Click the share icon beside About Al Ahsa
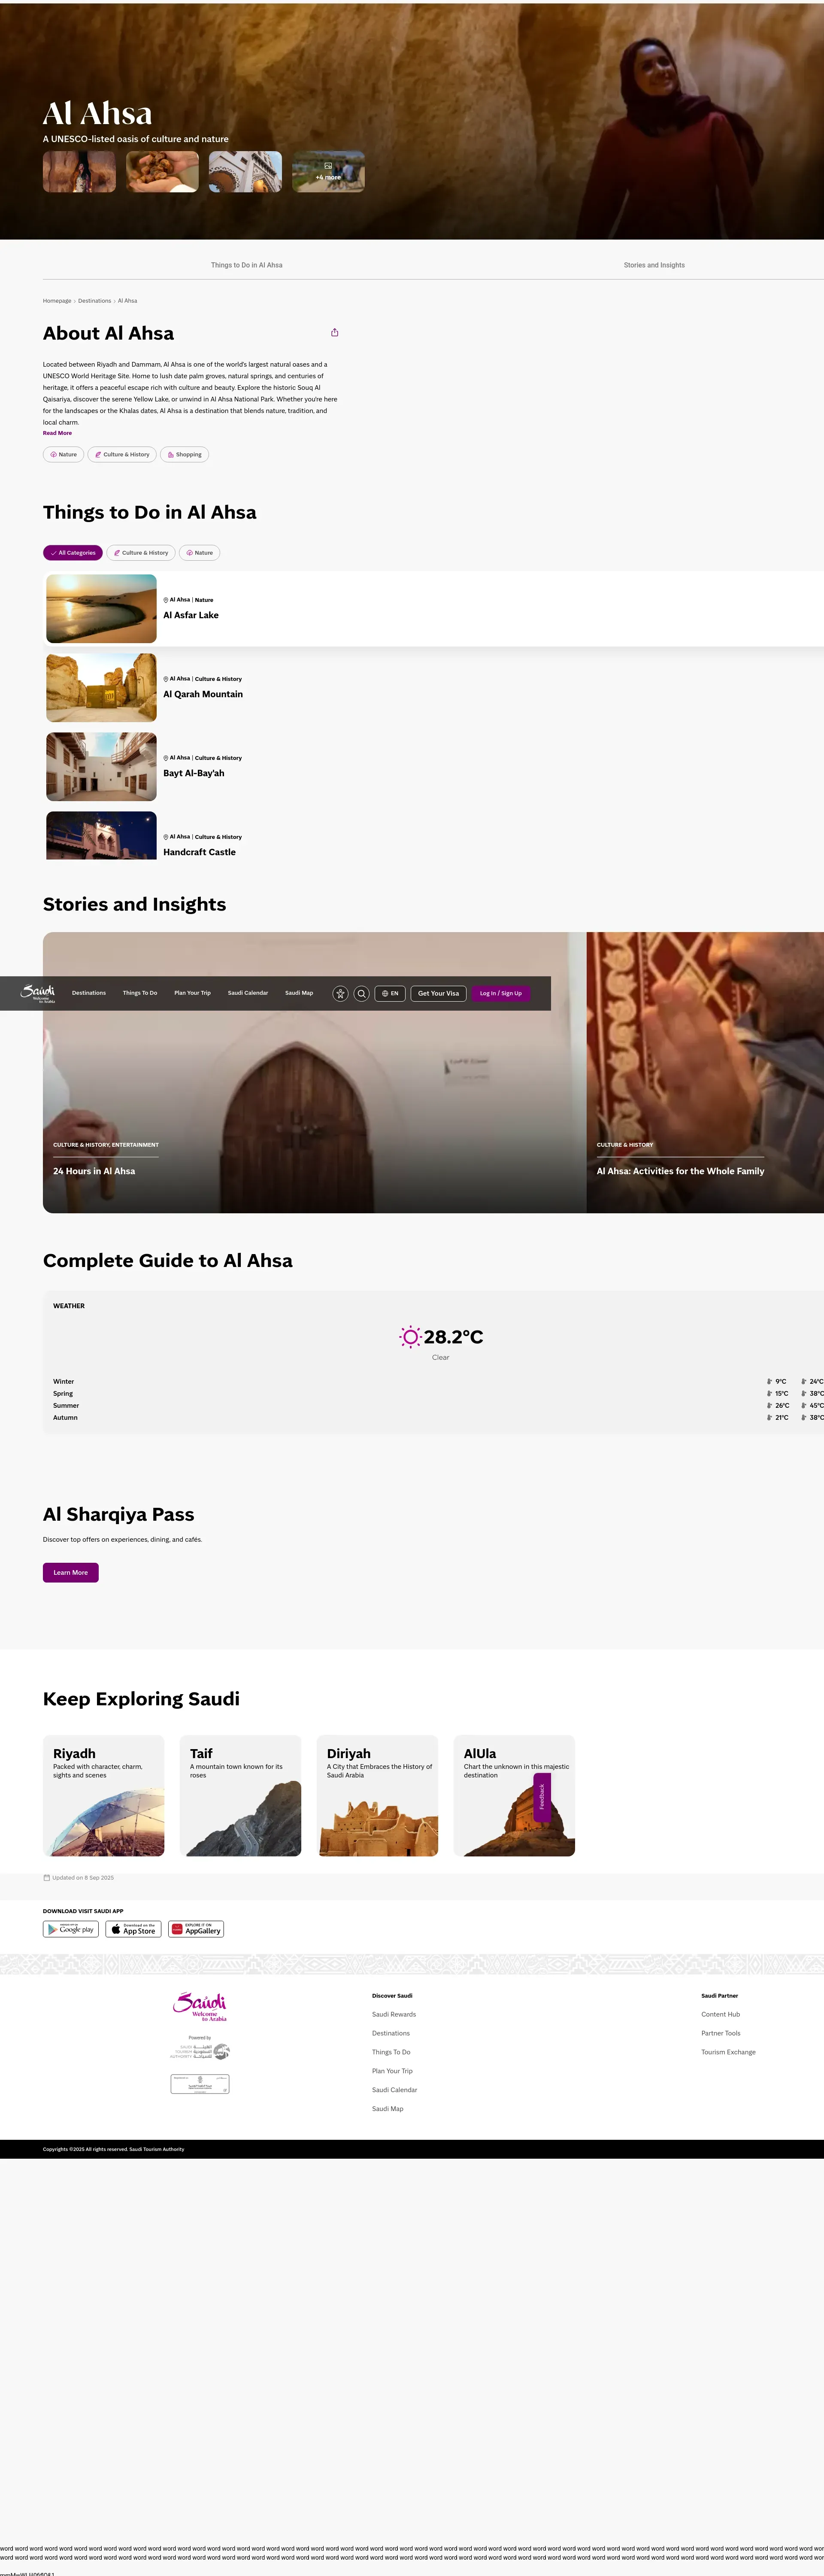This screenshot has height=2576, width=824. (x=334, y=332)
